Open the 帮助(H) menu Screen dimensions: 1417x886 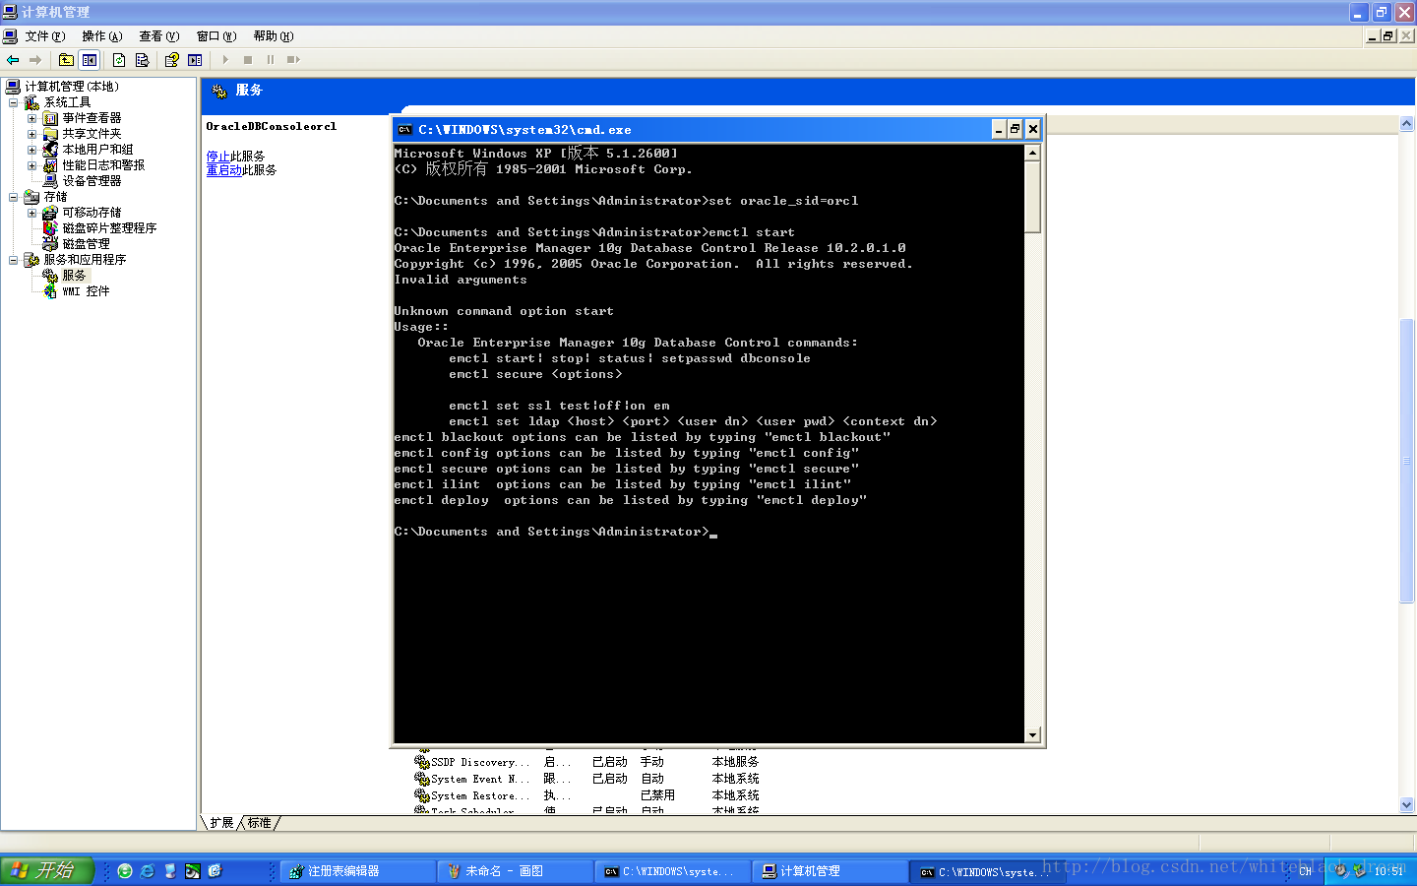click(x=274, y=36)
